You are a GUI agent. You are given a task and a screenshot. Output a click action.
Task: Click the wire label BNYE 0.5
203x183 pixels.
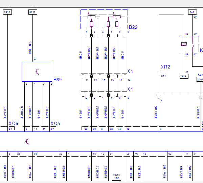click(x=5, y=113)
